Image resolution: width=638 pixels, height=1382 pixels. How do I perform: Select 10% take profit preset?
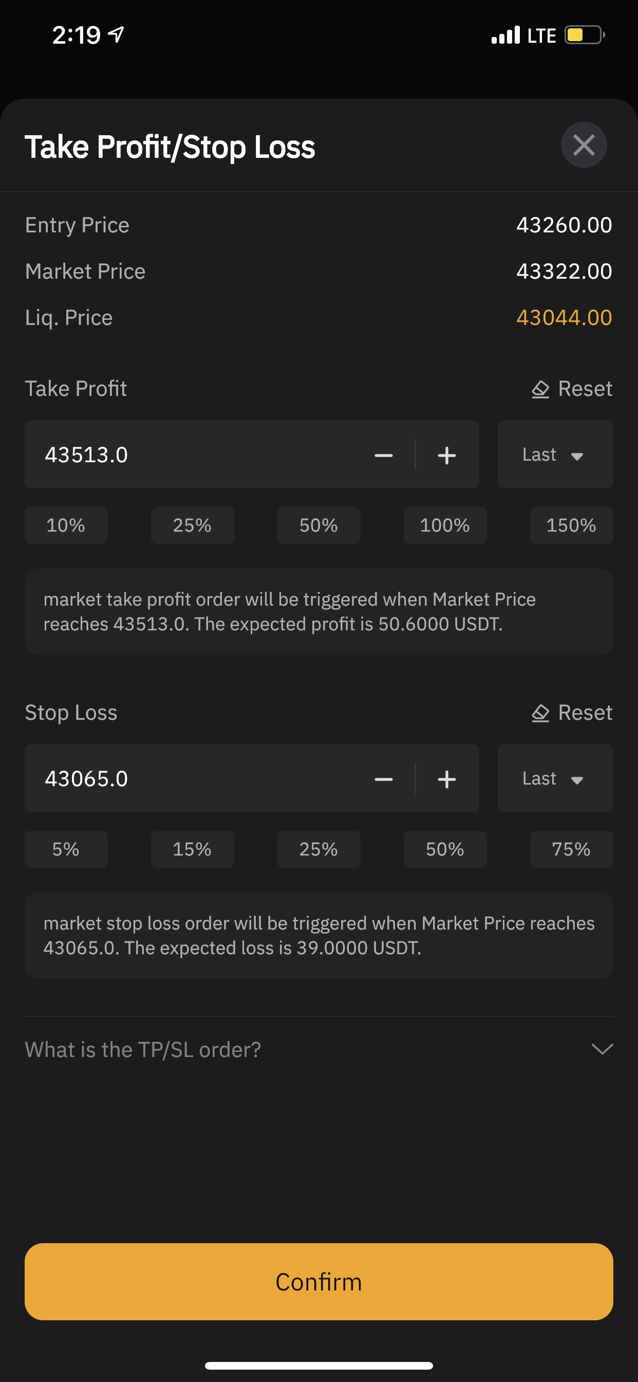tap(66, 525)
